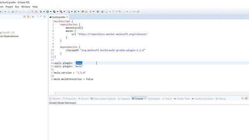Open Project Explorer View Menu triangle
This screenshot has height=140, width=249.
(38, 16)
